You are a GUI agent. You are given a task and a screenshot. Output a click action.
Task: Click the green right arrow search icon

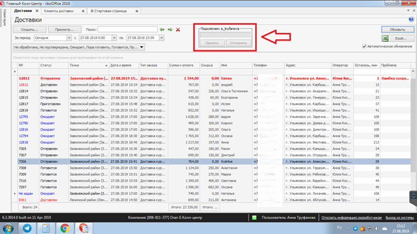click(170, 29)
